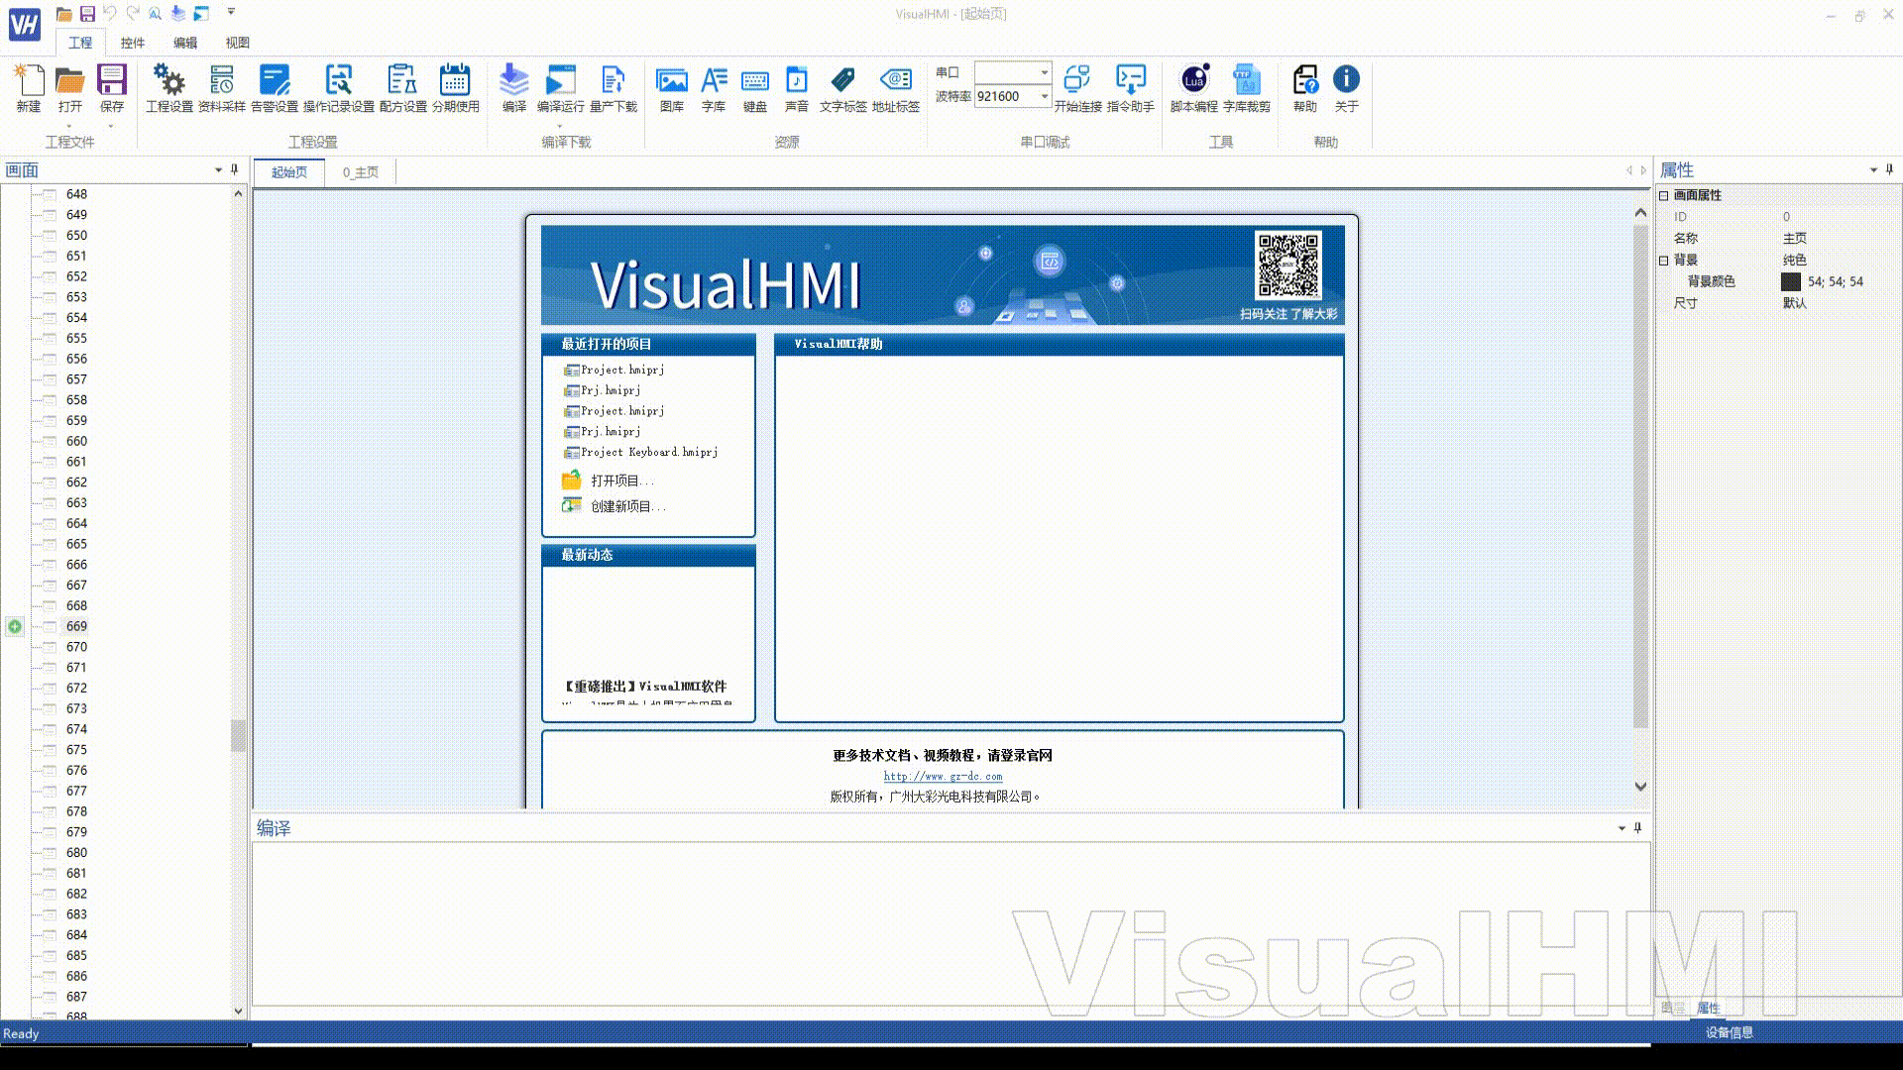This screenshot has height=1070, width=1903.
Task: Switch to the 编辑 ribbon tab
Action: click(184, 43)
